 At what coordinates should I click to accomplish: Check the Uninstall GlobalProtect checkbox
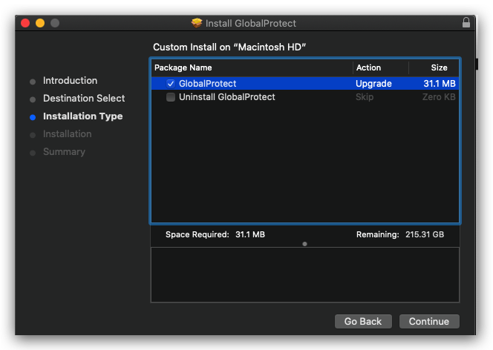click(171, 97)
